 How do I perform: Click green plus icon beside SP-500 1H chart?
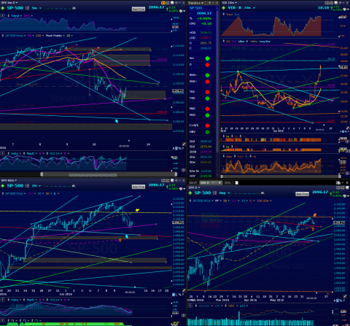(x=3, y=186)
